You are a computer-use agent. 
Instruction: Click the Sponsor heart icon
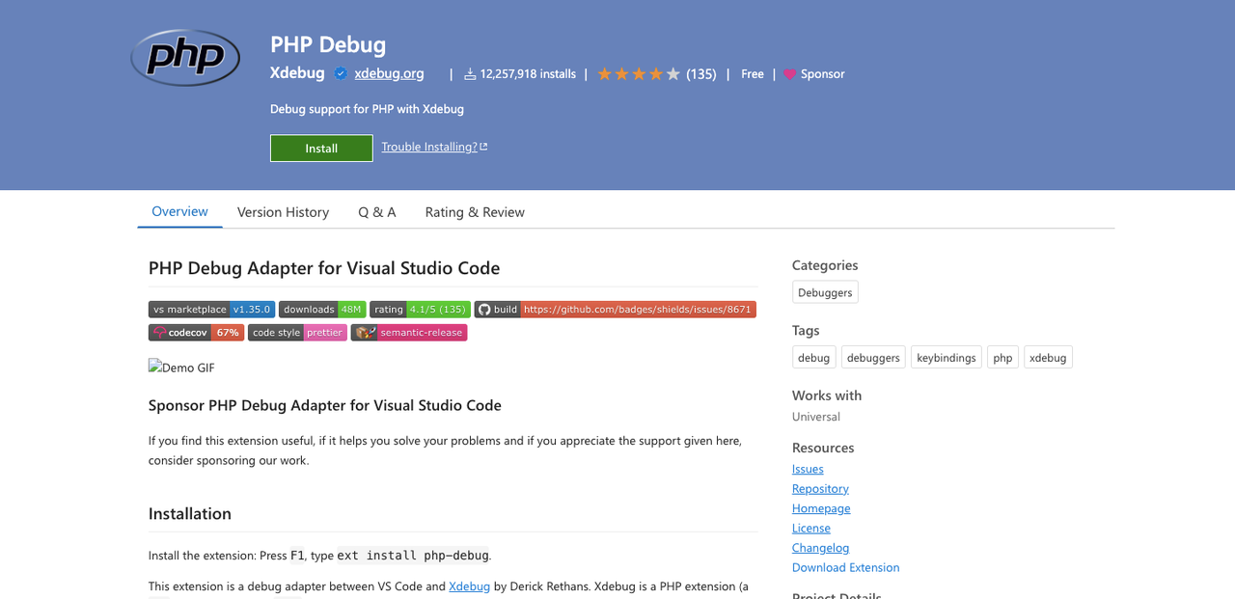(789, 74)
